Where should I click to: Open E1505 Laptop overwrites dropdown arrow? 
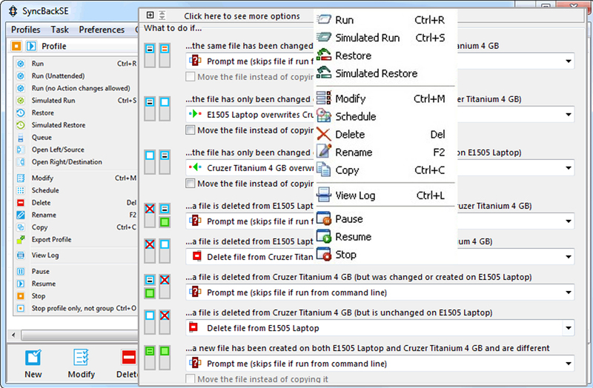(x=569, y=115)
